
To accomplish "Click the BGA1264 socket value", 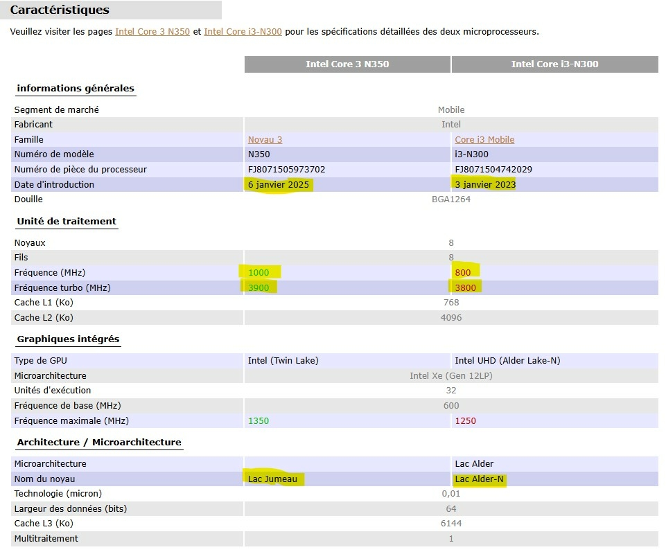I will 451,199.
